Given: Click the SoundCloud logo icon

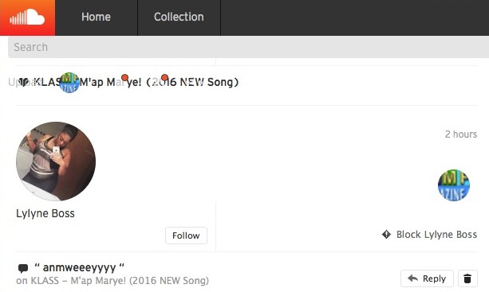Looking at the screenshot, I should pos(27,18).
